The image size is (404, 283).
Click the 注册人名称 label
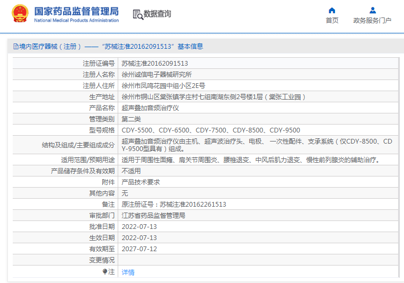point(99,74)
